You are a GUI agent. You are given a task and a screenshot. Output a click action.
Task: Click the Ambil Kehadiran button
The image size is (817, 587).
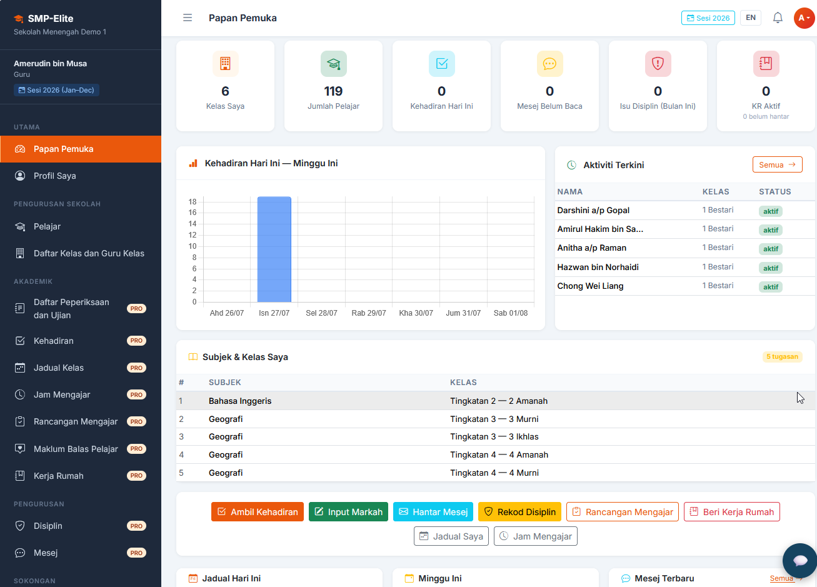coord(258,511)
